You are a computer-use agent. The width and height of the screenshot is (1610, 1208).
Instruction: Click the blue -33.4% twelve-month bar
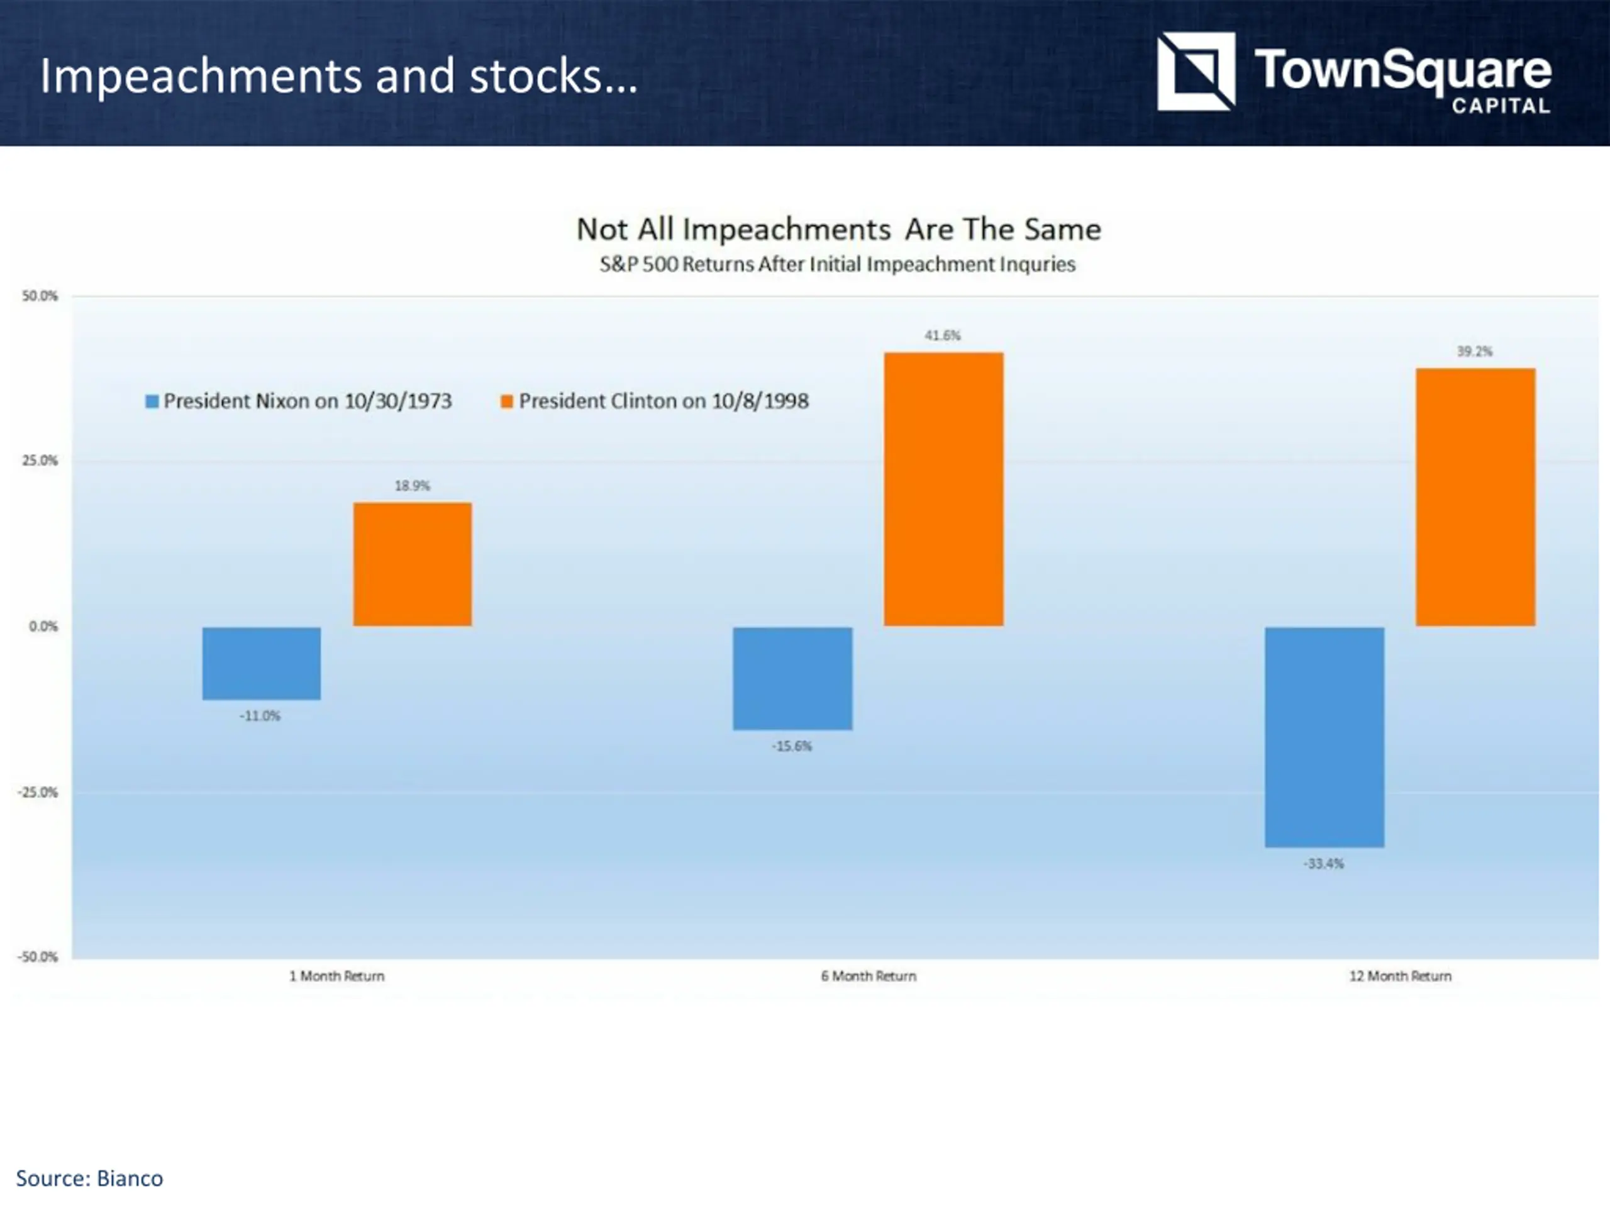[x=1324, y=737]
